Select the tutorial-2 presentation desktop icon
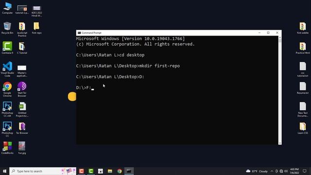This screenshot has height=175, width=311. click(x=22, y=9)
